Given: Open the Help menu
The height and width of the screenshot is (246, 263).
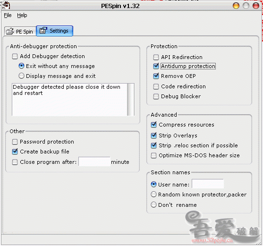Looking at the screenshot, I should [x=22, y=15].
